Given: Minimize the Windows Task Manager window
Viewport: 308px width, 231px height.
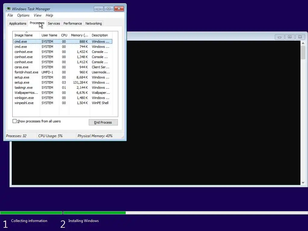Looking at the screenshot, I should (x=99, y=9).
